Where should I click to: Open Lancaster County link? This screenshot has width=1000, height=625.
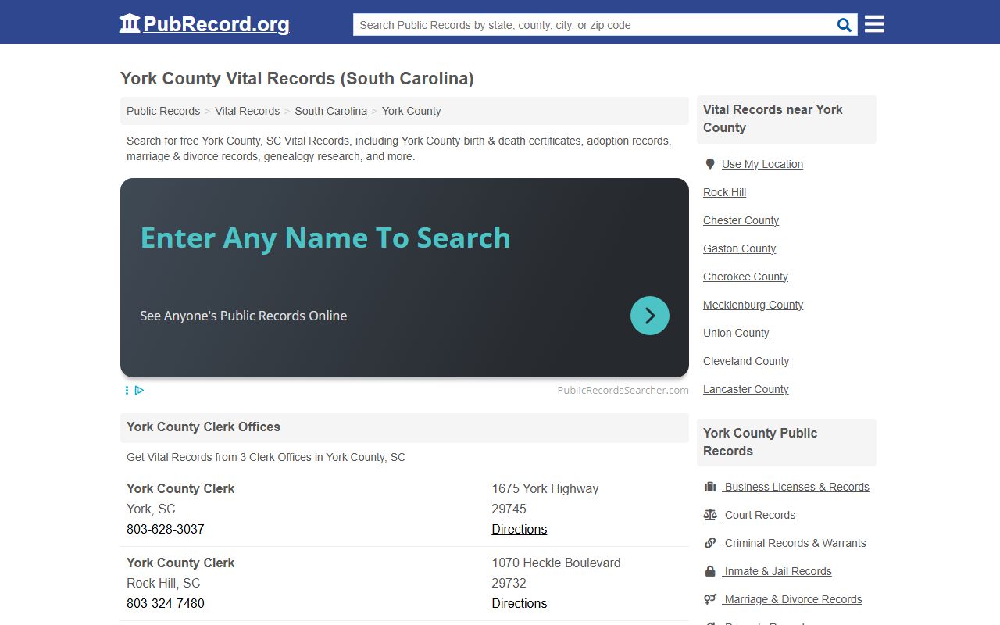click(745, 389)
